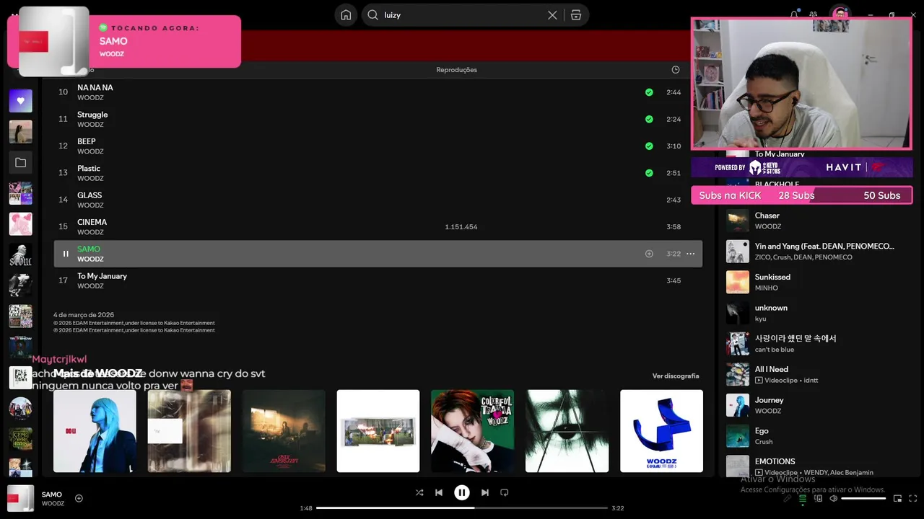Image resolution: width=924 pixels, height=519 pixels.
Task: Go to Spotify Home
Action: [x=346, y=15]
